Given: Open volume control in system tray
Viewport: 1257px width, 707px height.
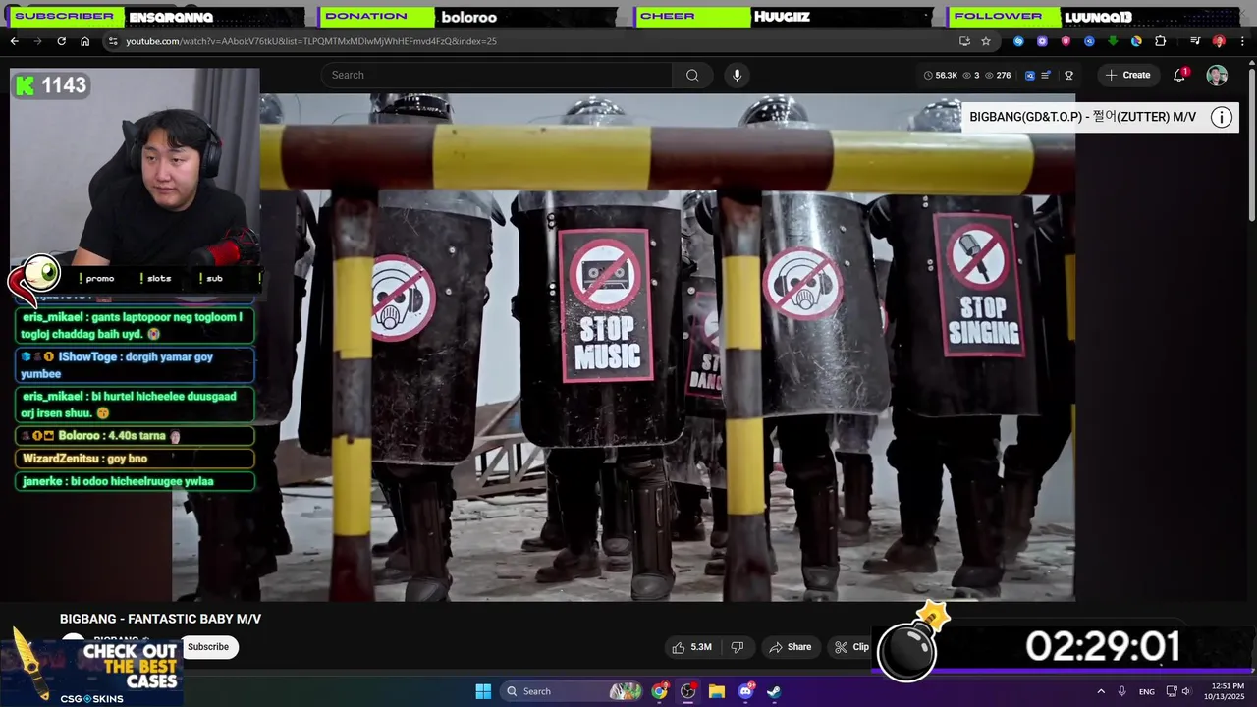Looking at the screenshot, I should tap(1186, 691).
